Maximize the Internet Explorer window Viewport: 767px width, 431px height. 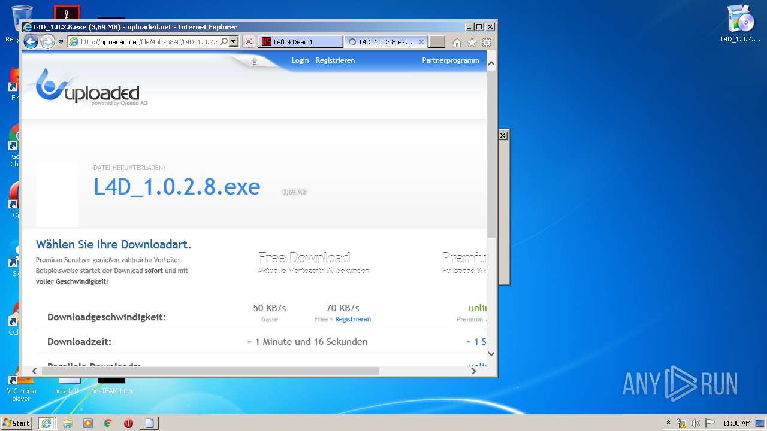click(479, 27)
